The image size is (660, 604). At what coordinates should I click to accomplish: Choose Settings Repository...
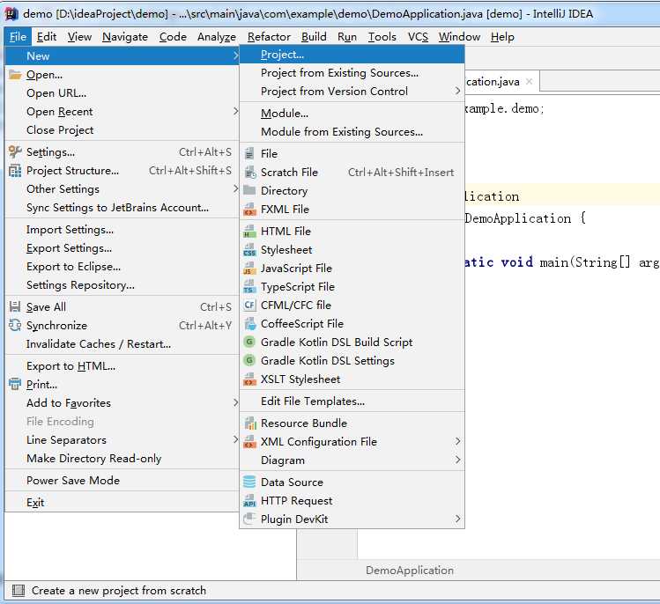click(x=122, y=284)
